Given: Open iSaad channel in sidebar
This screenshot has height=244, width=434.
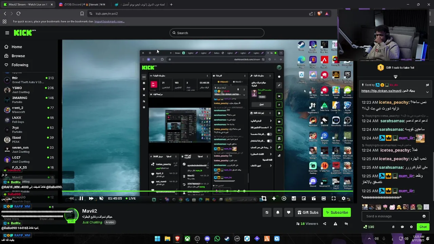Looking at the screenshot, I should [x=29, y=140].
